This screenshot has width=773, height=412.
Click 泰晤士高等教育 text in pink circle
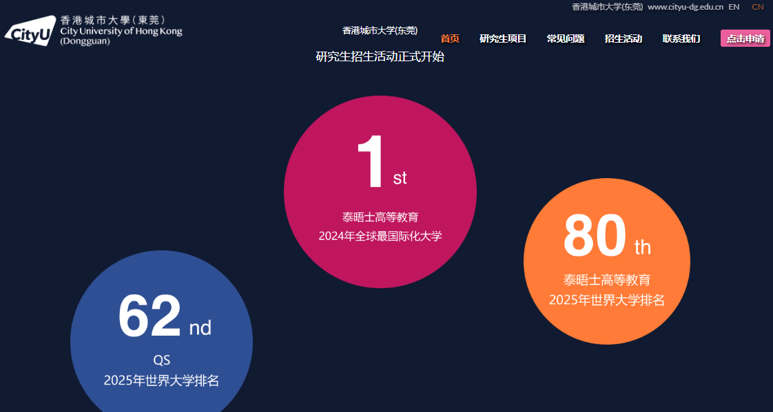(380, 217)
